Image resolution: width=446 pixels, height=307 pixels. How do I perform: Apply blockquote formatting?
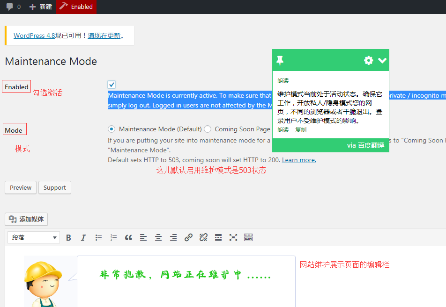tap(128, 237)
